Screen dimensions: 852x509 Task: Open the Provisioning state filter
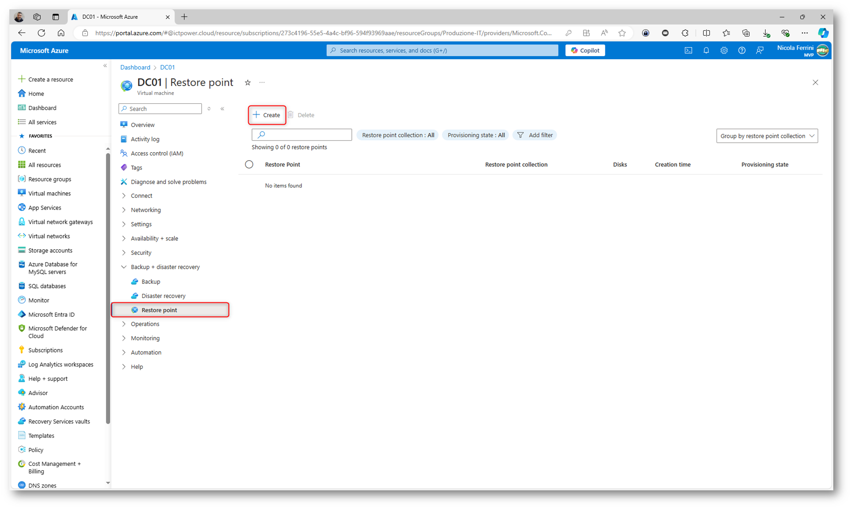point(476,135)
